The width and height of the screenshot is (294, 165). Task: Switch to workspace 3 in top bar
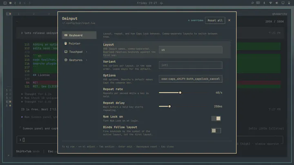(20, 3)
